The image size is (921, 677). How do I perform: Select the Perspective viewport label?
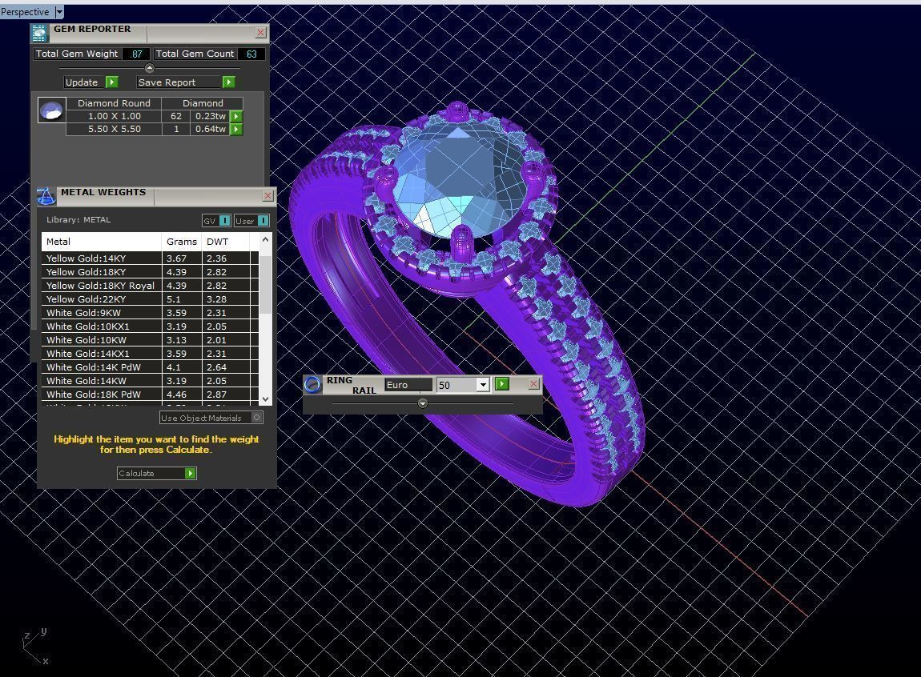(25, 12)
